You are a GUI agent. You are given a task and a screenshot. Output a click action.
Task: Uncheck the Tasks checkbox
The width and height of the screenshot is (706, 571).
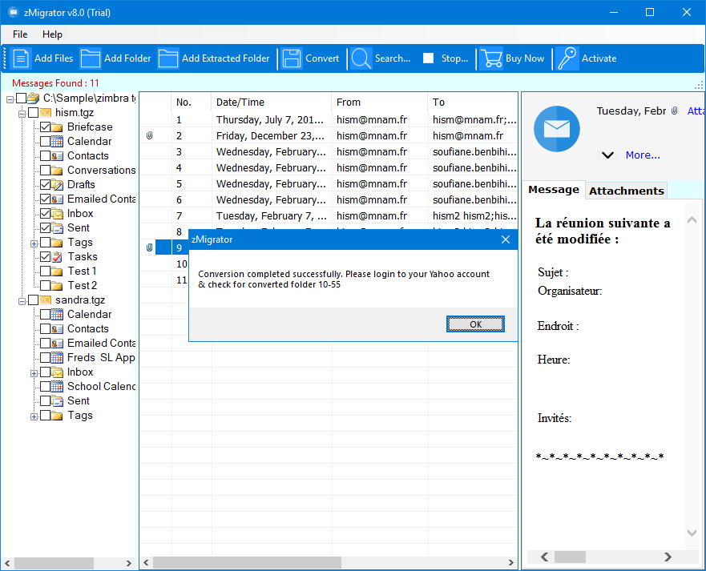45,257
